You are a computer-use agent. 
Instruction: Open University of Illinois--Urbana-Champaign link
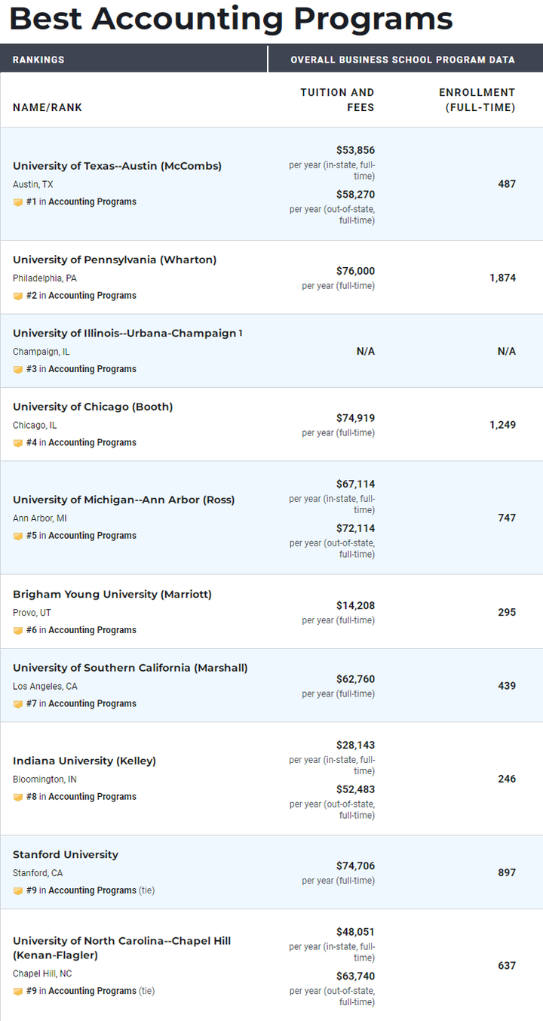[124, 334]
